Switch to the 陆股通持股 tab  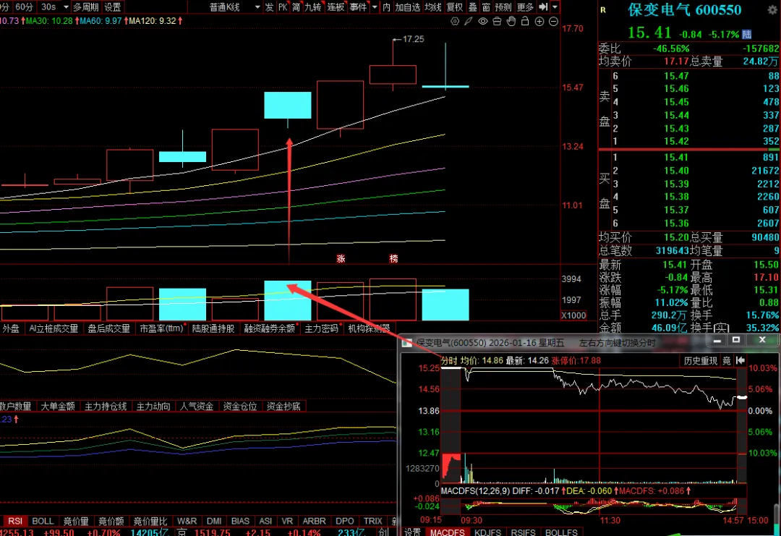(213, 328)
